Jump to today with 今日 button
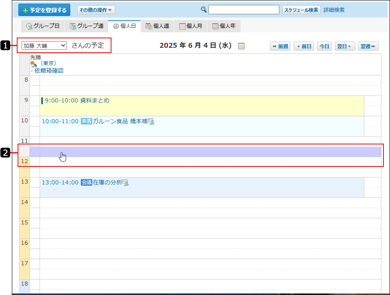This screenshot has height=295, width=390. click(324, 46)
